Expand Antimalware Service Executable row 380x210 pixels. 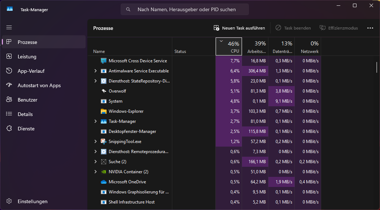coord(95,71)
